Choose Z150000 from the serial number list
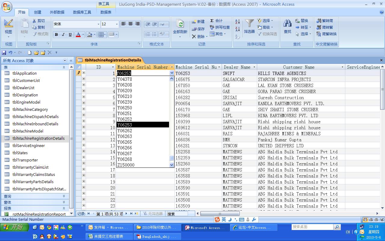385x241 pixels. pyautogui.click(x=143, y=165)
